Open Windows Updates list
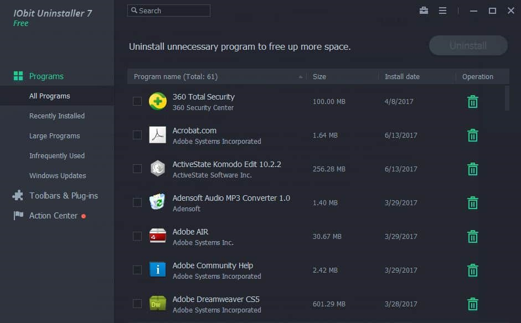 tap(58, 176)
